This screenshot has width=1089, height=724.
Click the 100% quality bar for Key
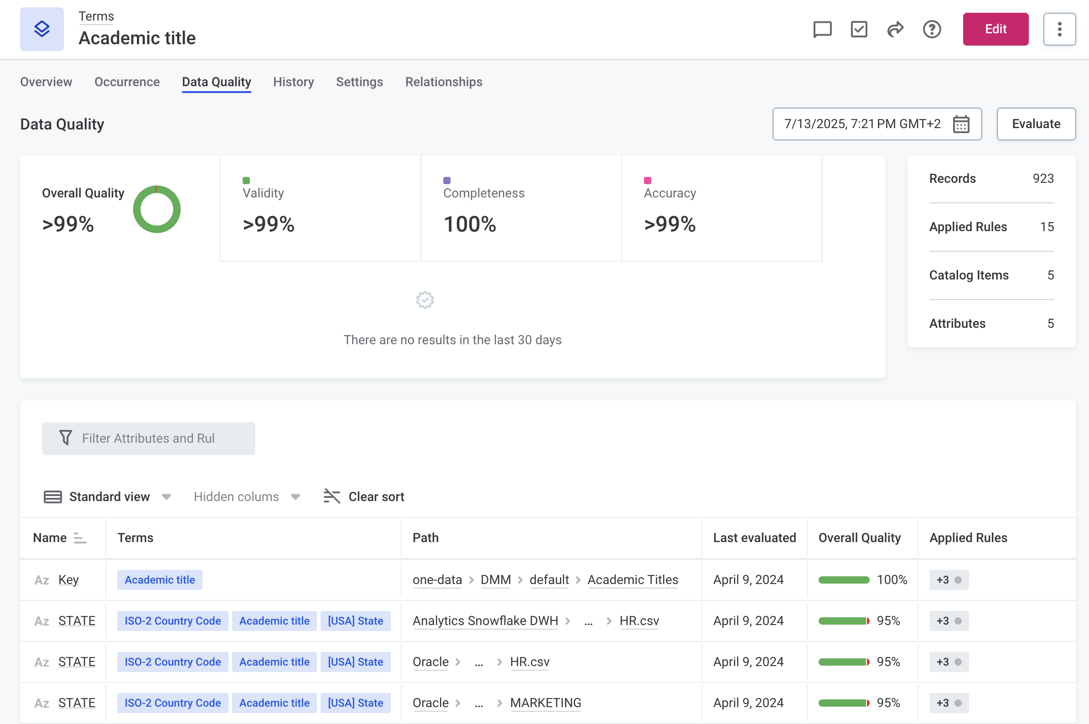coord(843,580)
